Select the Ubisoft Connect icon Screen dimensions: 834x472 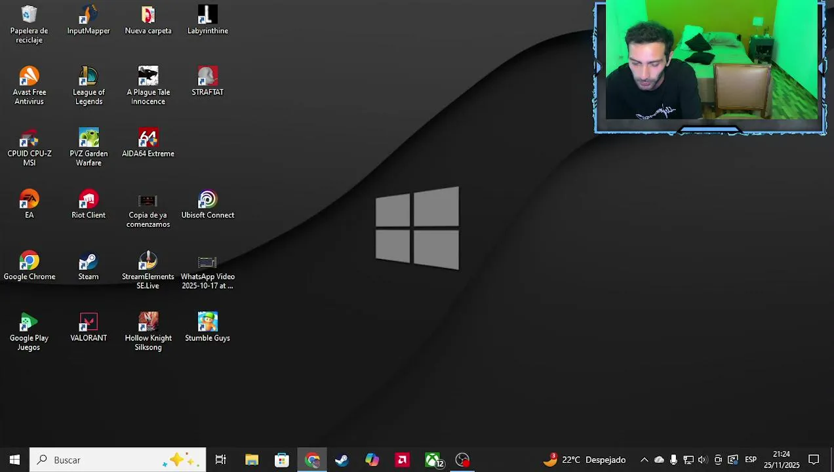208,204
